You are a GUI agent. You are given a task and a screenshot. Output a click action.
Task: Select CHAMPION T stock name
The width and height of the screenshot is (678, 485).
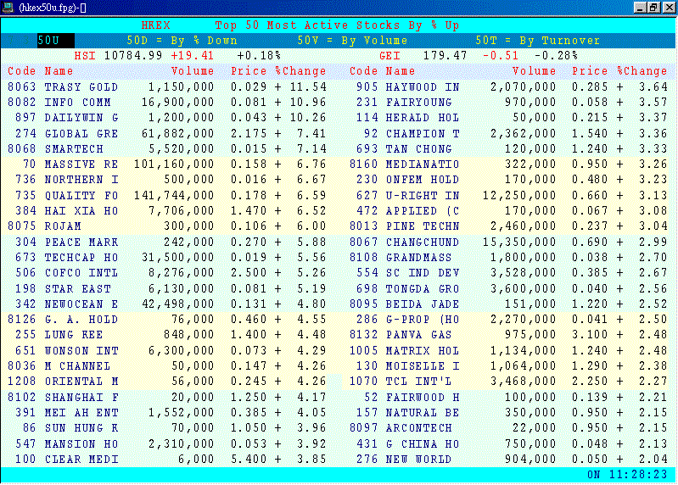pos(423,134)
